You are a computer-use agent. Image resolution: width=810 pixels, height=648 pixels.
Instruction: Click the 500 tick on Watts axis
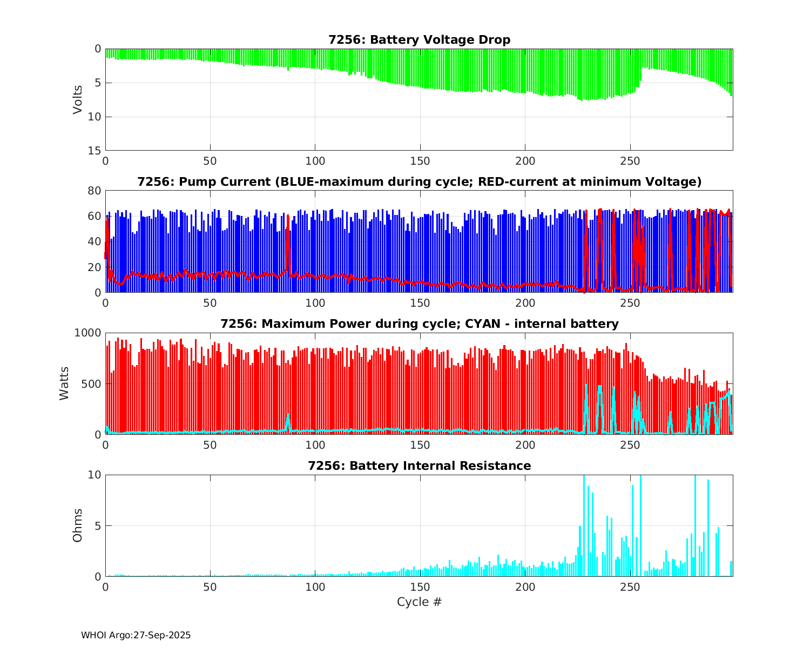[90, 384]
